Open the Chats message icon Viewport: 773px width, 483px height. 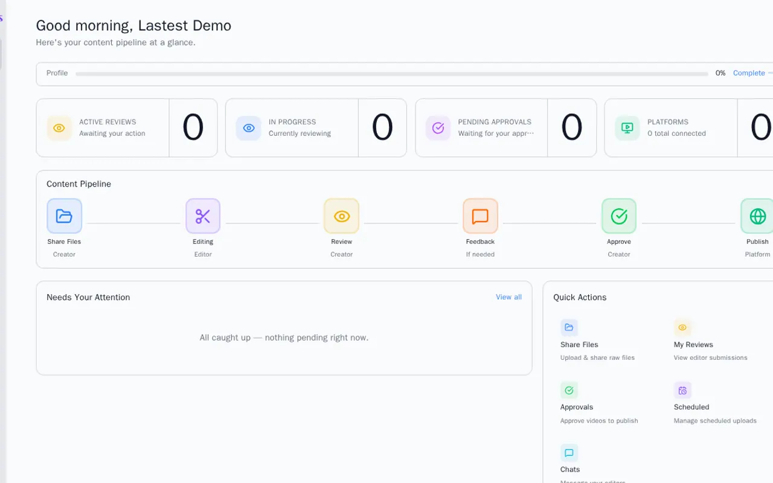point(569,453)
